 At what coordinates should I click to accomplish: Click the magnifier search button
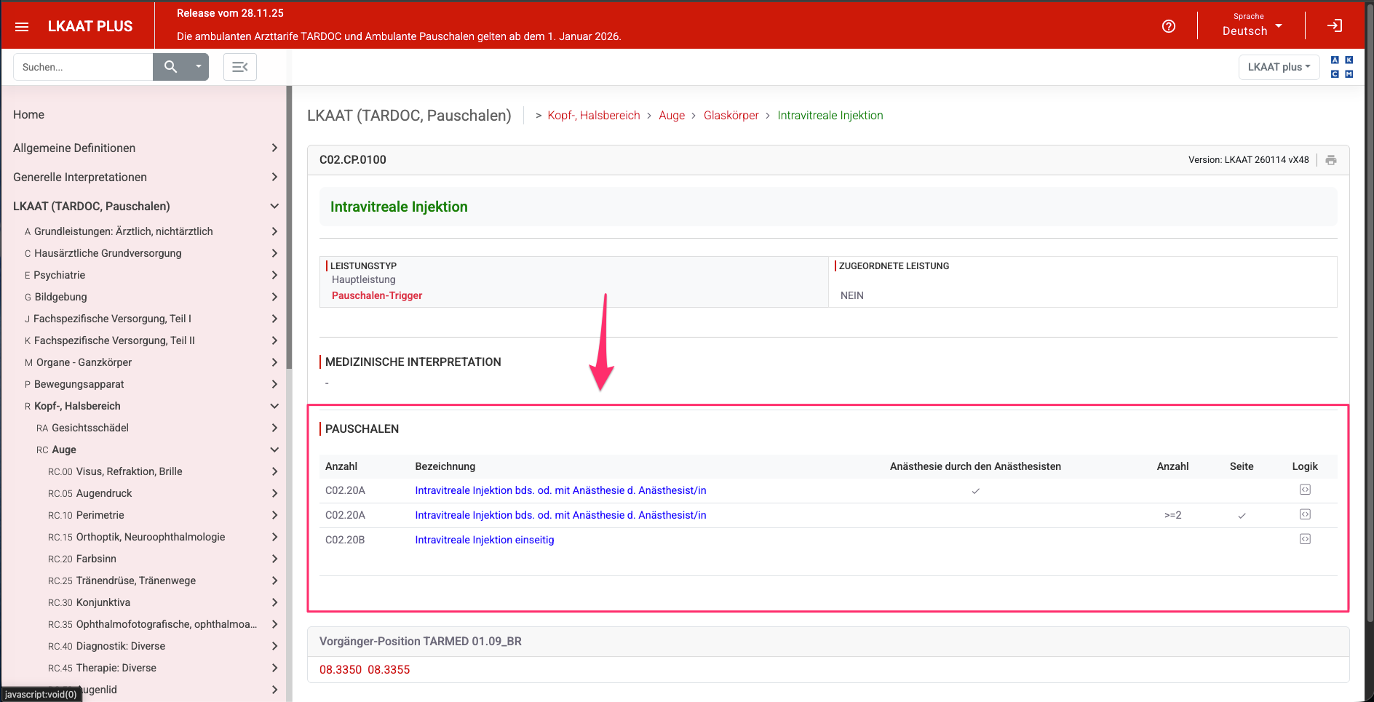170,67
